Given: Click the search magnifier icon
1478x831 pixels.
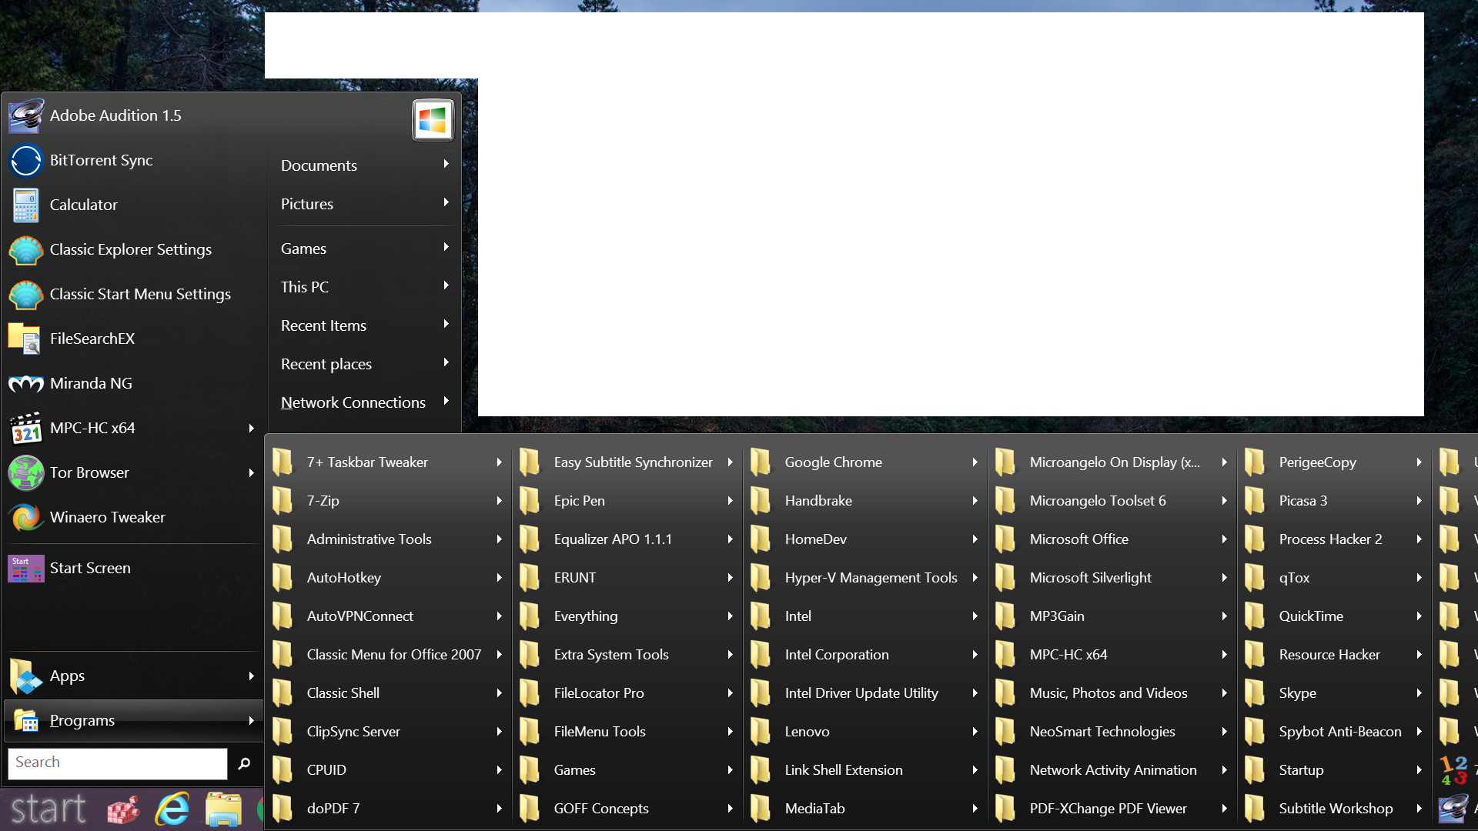Looking at the screenshot, I should click(x=245, y=763).
